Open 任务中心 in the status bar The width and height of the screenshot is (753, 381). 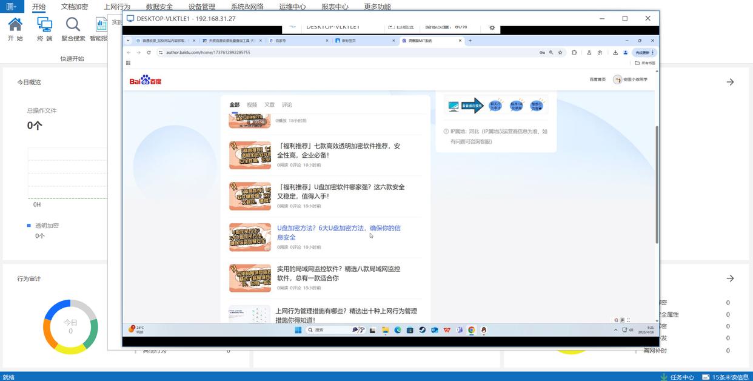click(677, 377)
